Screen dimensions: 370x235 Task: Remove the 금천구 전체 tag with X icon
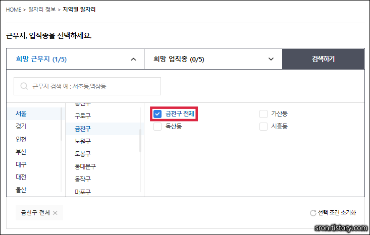55,213
